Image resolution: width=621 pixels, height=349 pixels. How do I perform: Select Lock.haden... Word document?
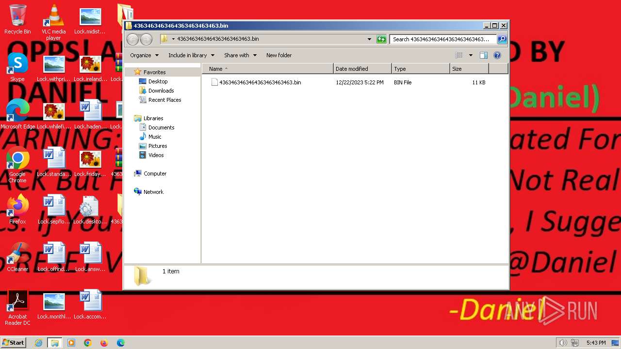(x=90, y=115)
